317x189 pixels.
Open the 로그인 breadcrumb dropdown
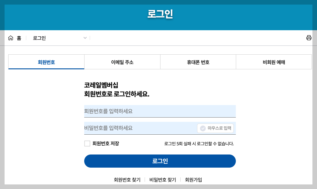[x=60, y=38]
